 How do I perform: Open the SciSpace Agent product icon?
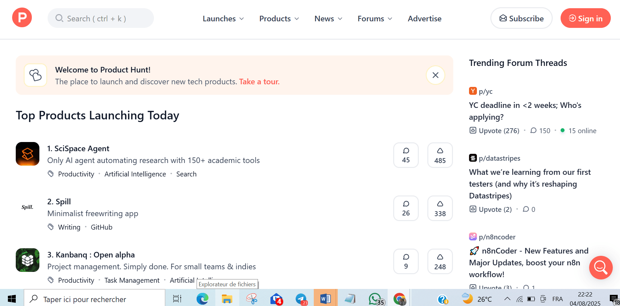(28, 154)
